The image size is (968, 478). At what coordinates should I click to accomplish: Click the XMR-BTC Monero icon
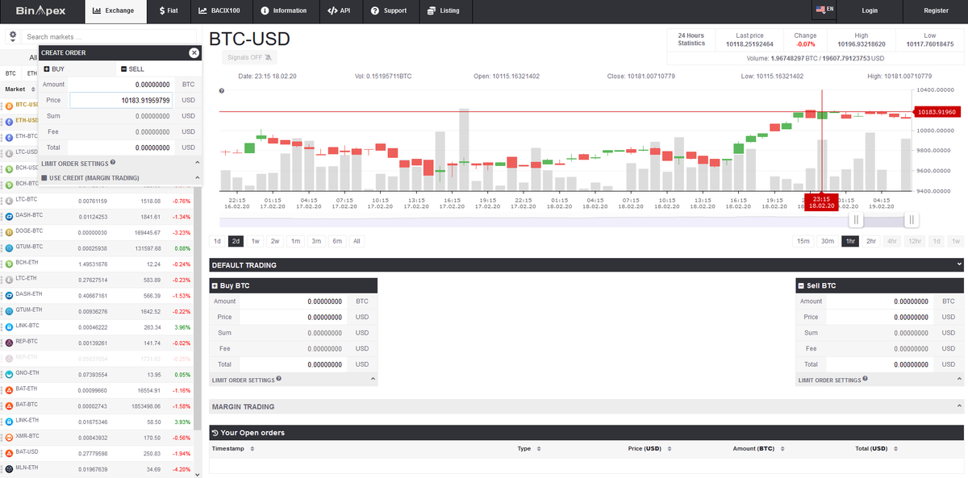(9, 436)
